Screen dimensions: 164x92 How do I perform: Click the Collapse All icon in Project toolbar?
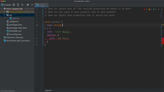pos(22,5)
